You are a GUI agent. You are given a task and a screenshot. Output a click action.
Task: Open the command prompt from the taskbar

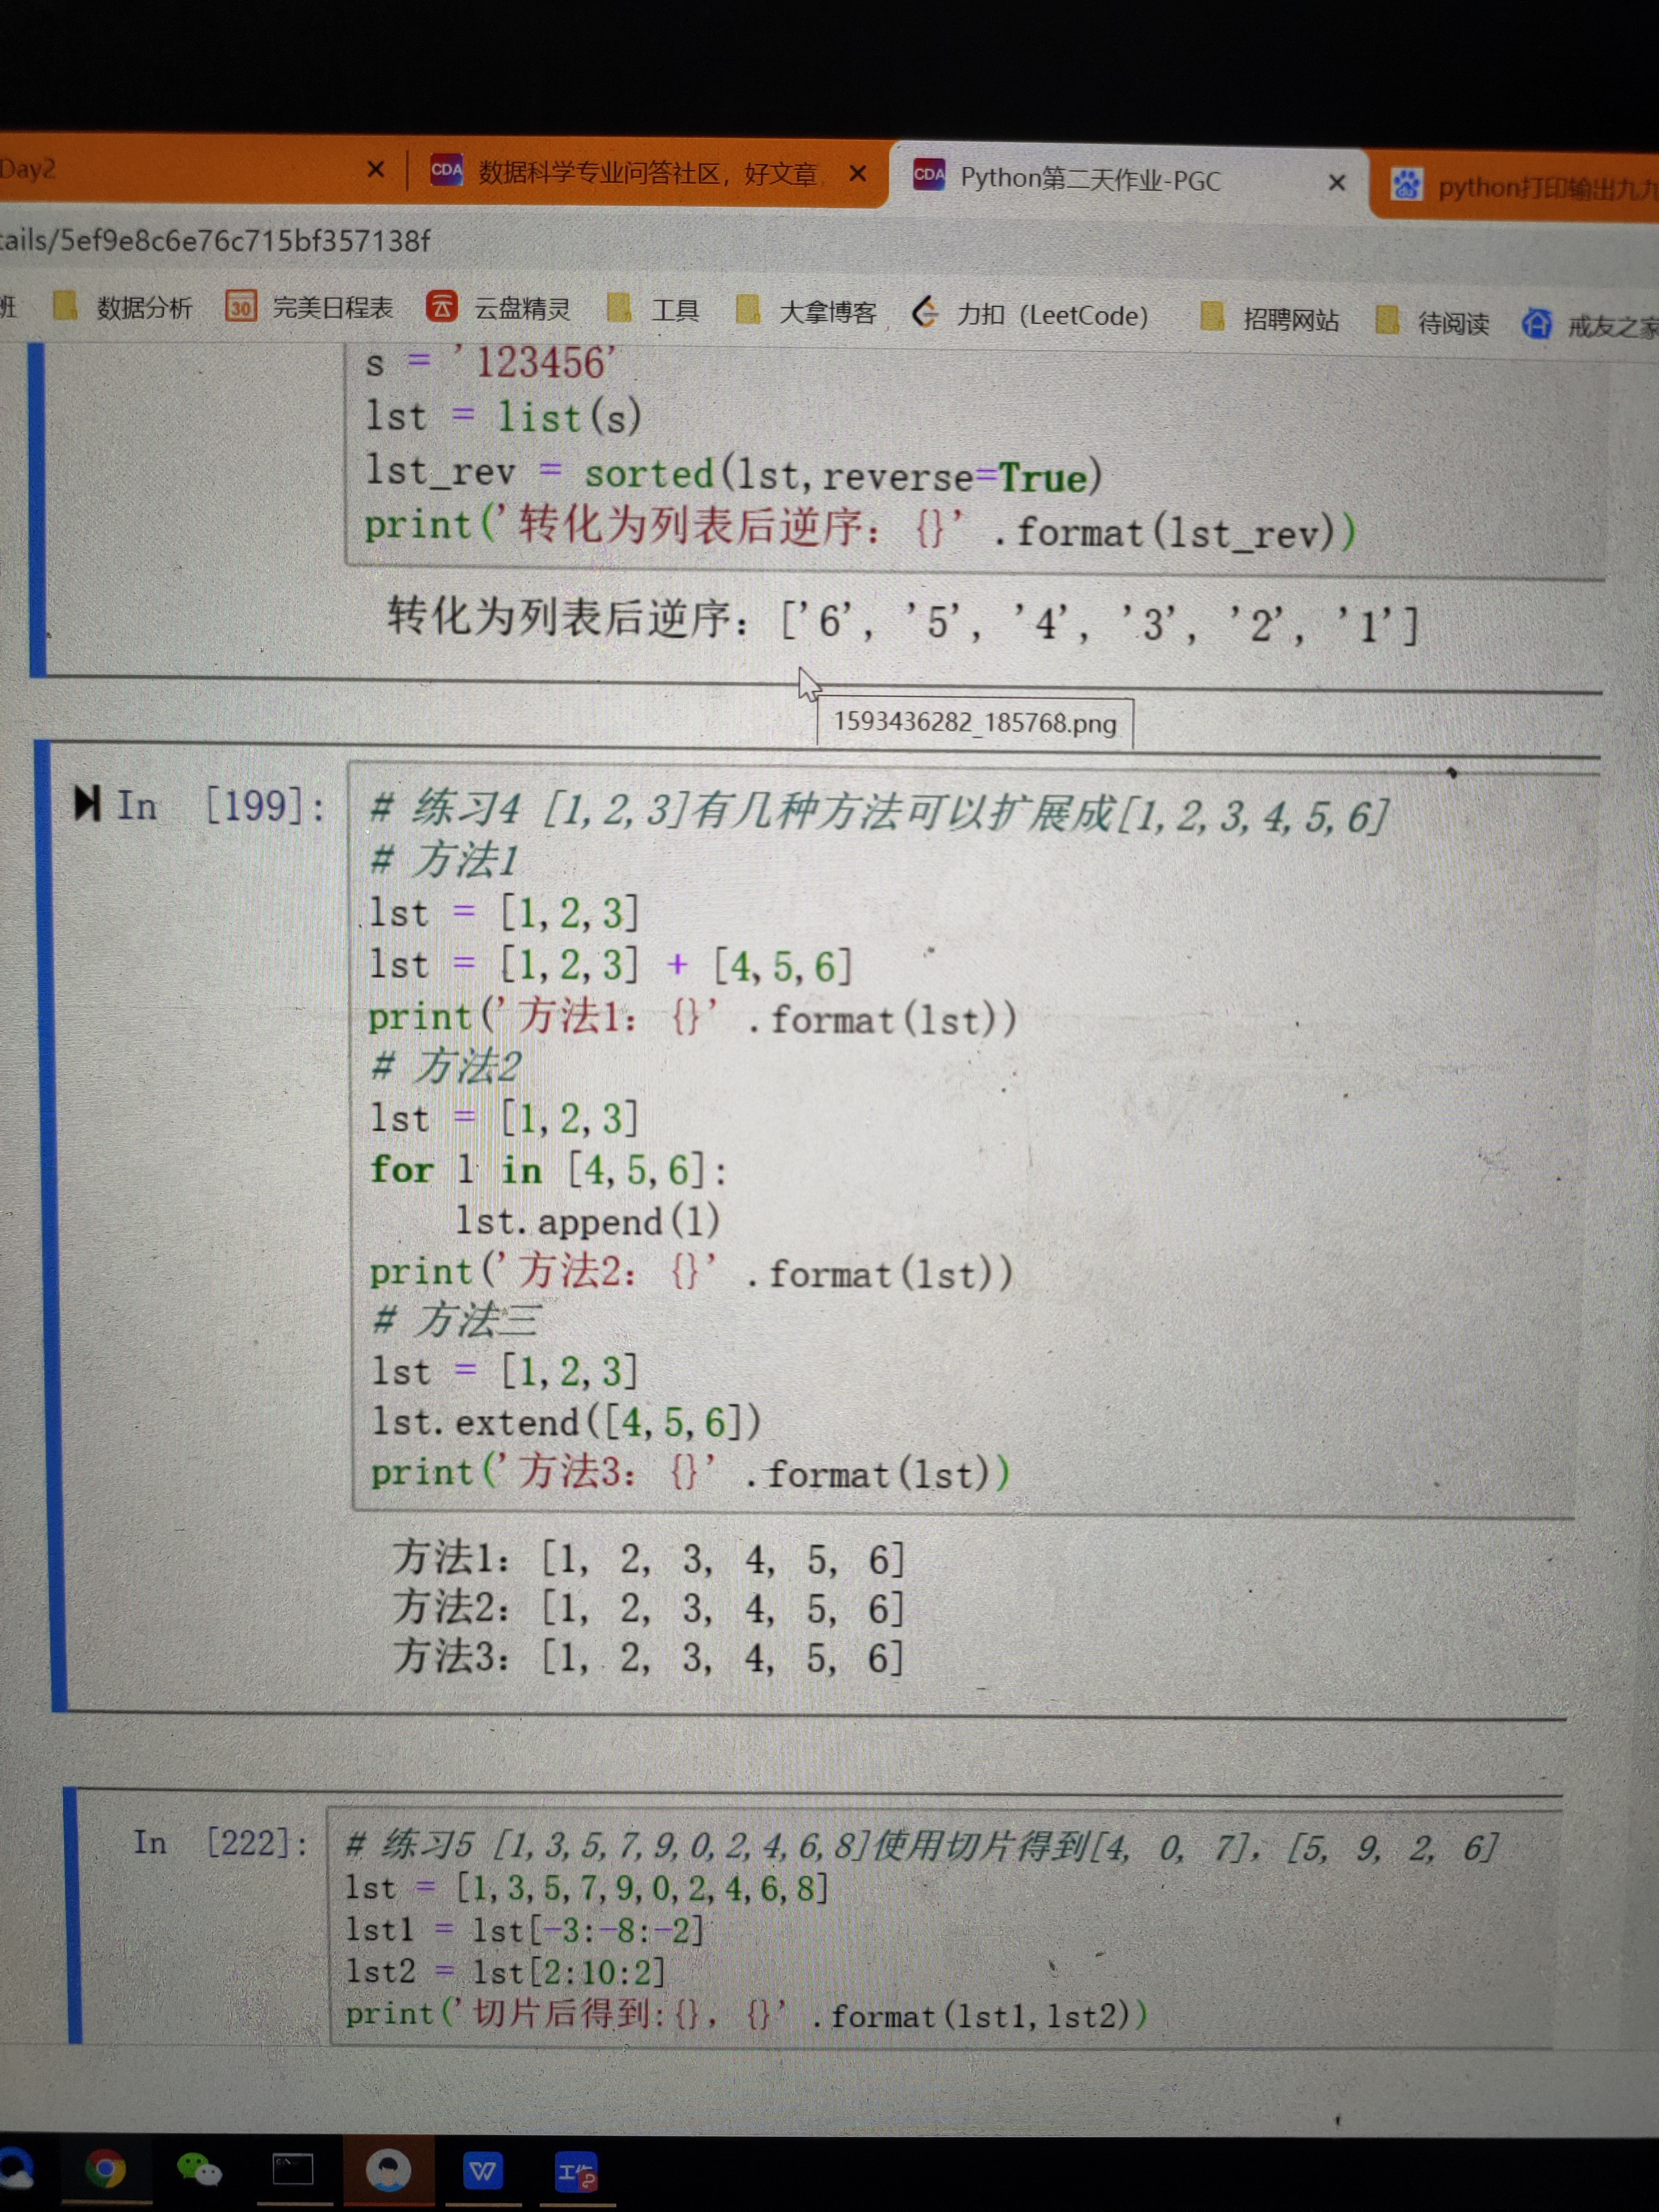click(x=293, y=2169)
